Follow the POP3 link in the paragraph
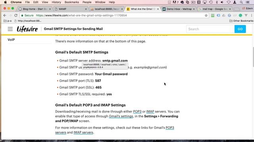This screenshot has width=254, height=142. [137, 111]
